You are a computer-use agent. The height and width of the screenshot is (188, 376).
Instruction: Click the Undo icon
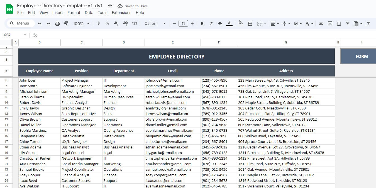point(40,23)
